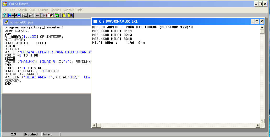Click the console horizontal scrollbar left arrow
The image size is (270, 137).
tap(94, 126)
